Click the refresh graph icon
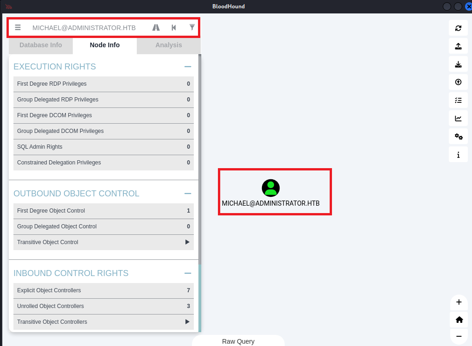Image resolution: width=472 pixels, height=346 pixels. (x=458, y=28)
